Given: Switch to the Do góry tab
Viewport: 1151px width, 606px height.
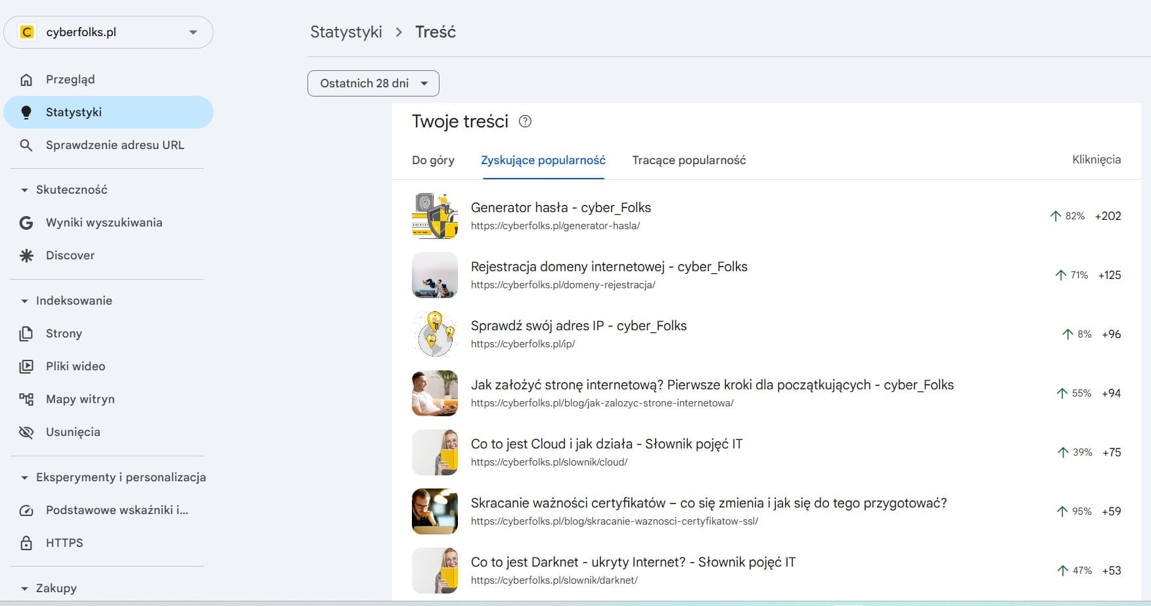Looking at the screenshot, I should click(x=433, y=160).
